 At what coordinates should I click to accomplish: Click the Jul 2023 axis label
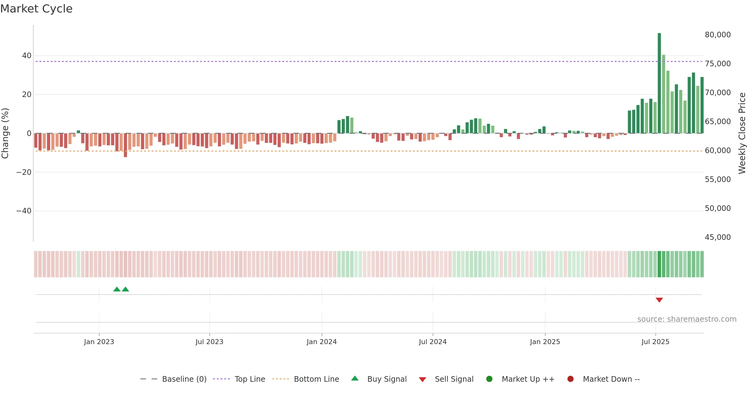[209, 342]
